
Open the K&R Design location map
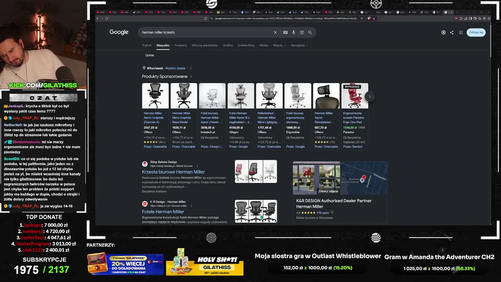[x=364, y=178]
